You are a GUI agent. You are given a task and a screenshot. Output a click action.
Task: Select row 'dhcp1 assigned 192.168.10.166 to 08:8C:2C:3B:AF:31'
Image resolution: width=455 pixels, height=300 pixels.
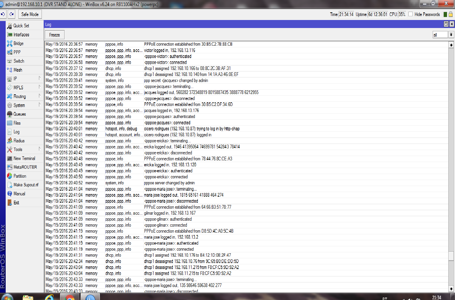tap(246, 68)
